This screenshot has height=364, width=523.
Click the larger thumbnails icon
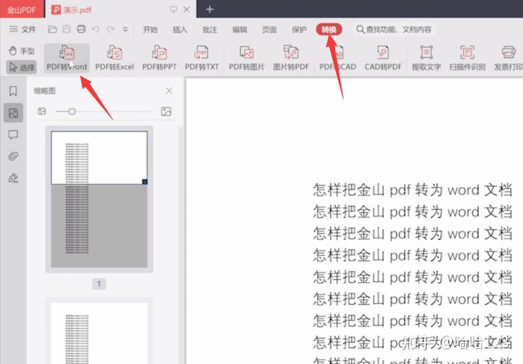166,111
